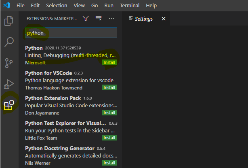
Task: Open the Search view in activity bar
Action: pos(9,42)
